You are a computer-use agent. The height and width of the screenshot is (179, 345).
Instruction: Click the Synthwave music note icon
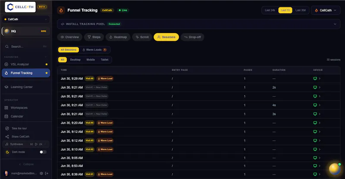point(7,144)
